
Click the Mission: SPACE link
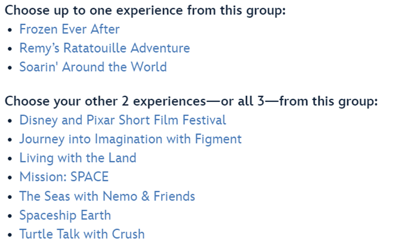tap(64, 177)
